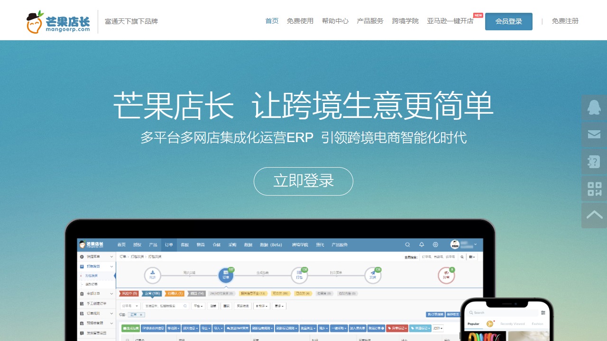Click the 立即登录 outlined button
This screenshot has width=607, height=341.
pyautogui.click(x=303, y=181)
